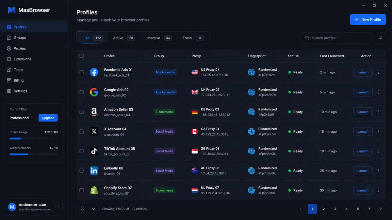Image resolution: width=392 pixels, height=220 pixels.
Task: Open more options for X Account 04
Action: 379,131
